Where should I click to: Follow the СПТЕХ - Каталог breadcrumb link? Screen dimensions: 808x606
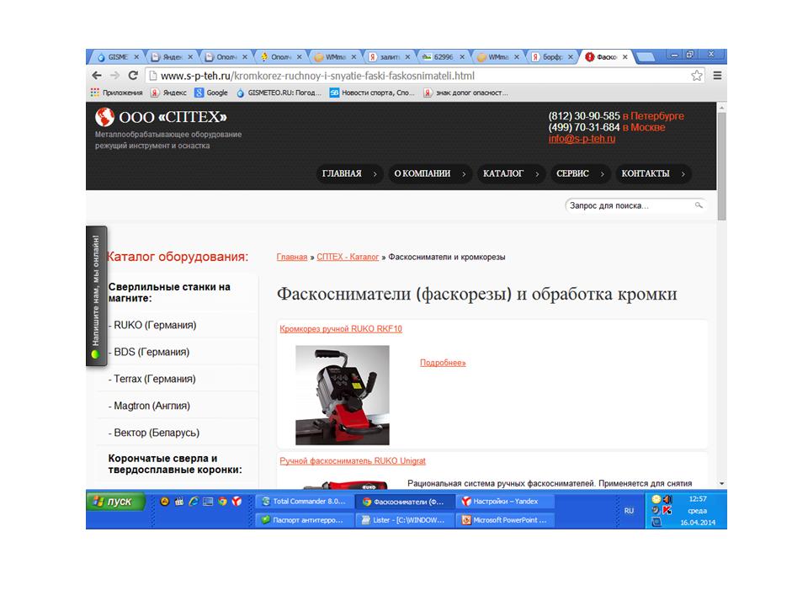[x=348, y=258]
